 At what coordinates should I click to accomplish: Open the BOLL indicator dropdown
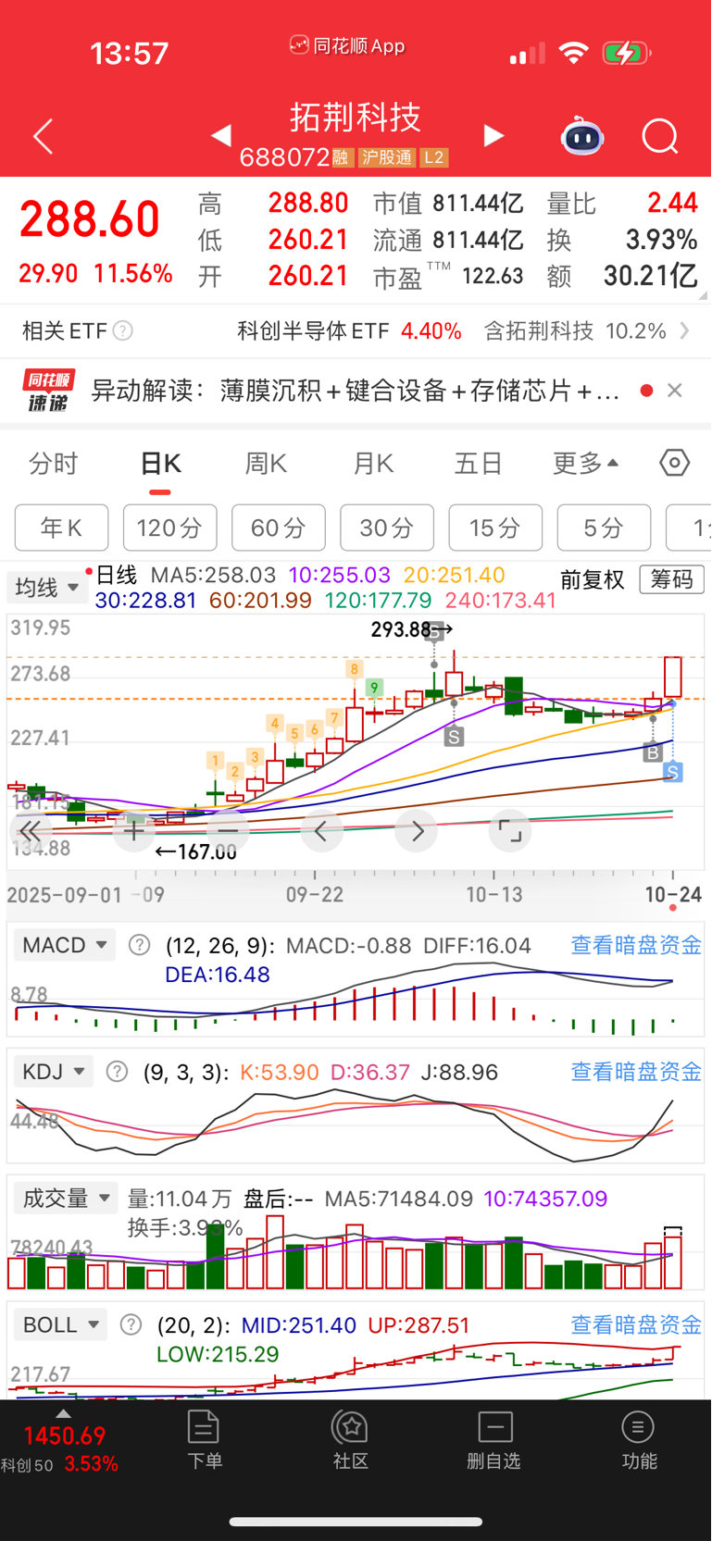(60, 1324)
